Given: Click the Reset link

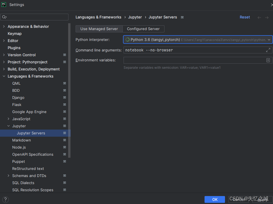Looking at the screenshot, I should tap(245, 17).
